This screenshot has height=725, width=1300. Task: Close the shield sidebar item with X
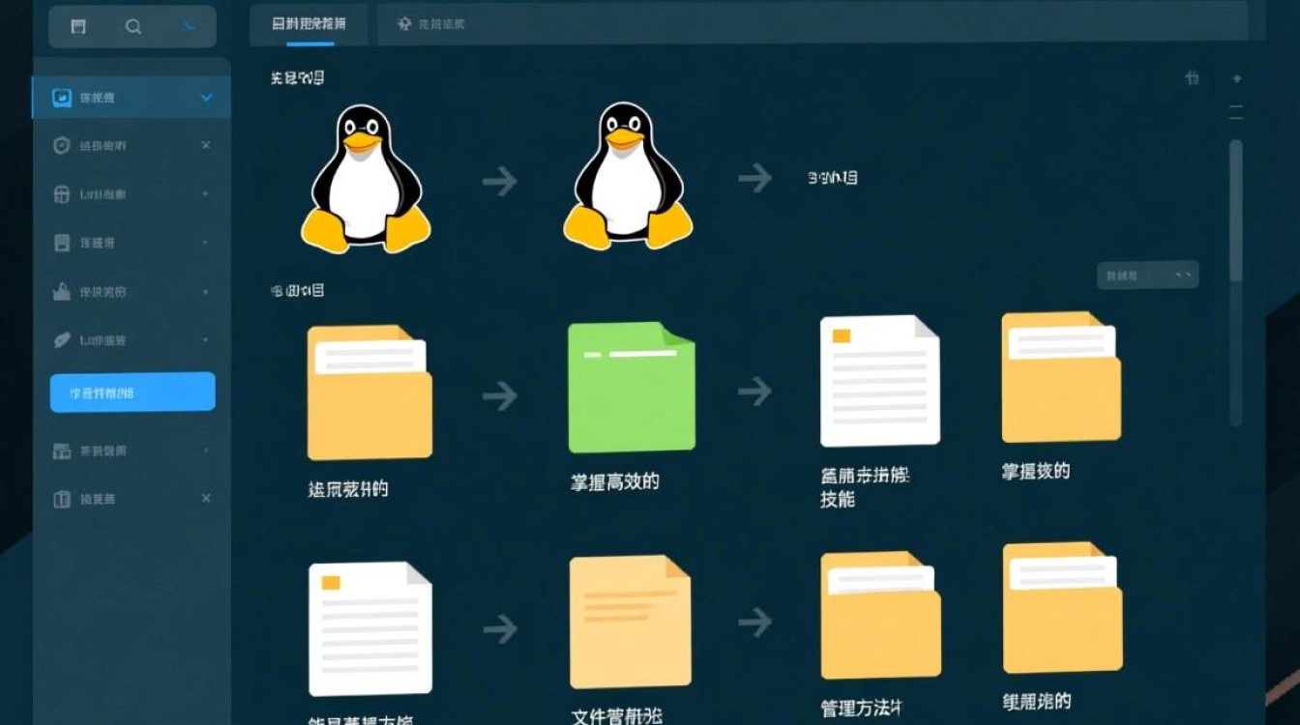[205, 145]
